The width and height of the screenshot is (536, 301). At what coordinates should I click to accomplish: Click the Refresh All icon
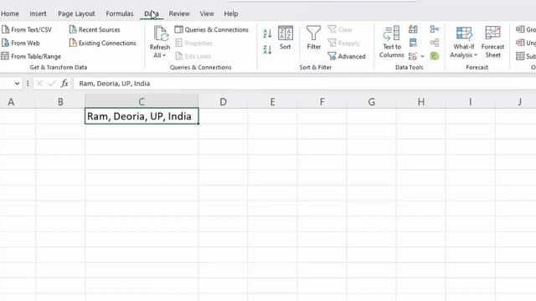coord(160,34)
